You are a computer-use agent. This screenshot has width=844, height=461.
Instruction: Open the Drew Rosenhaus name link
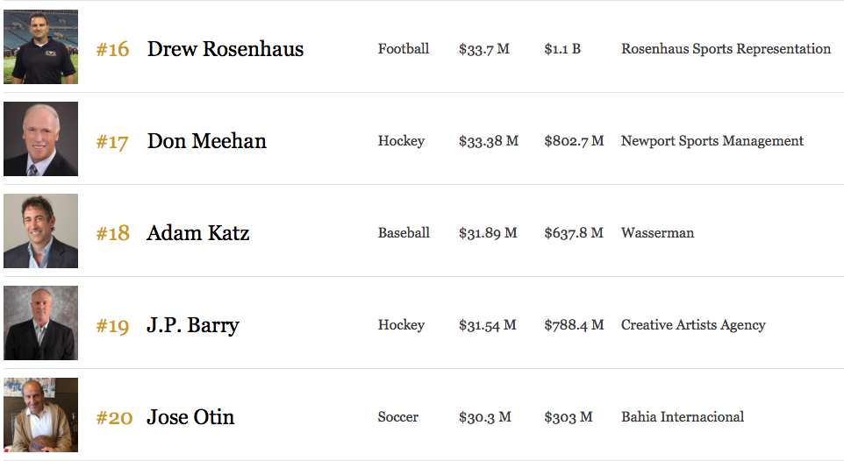tap(225, 49)
